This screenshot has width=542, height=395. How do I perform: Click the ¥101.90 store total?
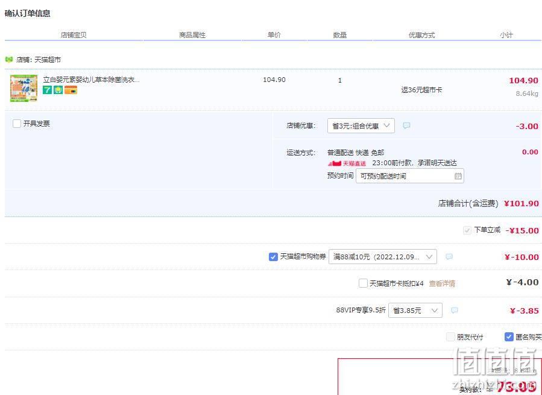[x=522, y=203]
